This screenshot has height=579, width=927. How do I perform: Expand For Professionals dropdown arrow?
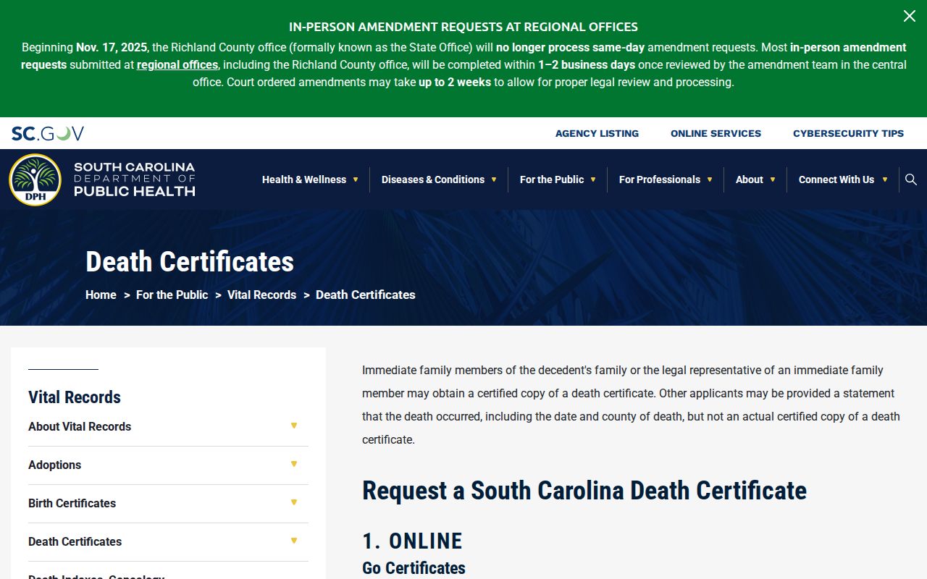point(710,179)
